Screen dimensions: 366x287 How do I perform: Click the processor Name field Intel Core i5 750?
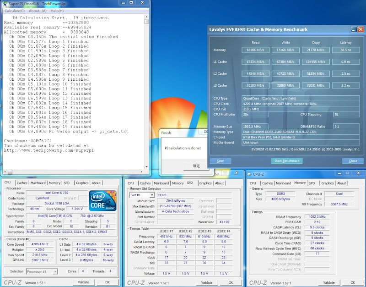tap(57, 193)
